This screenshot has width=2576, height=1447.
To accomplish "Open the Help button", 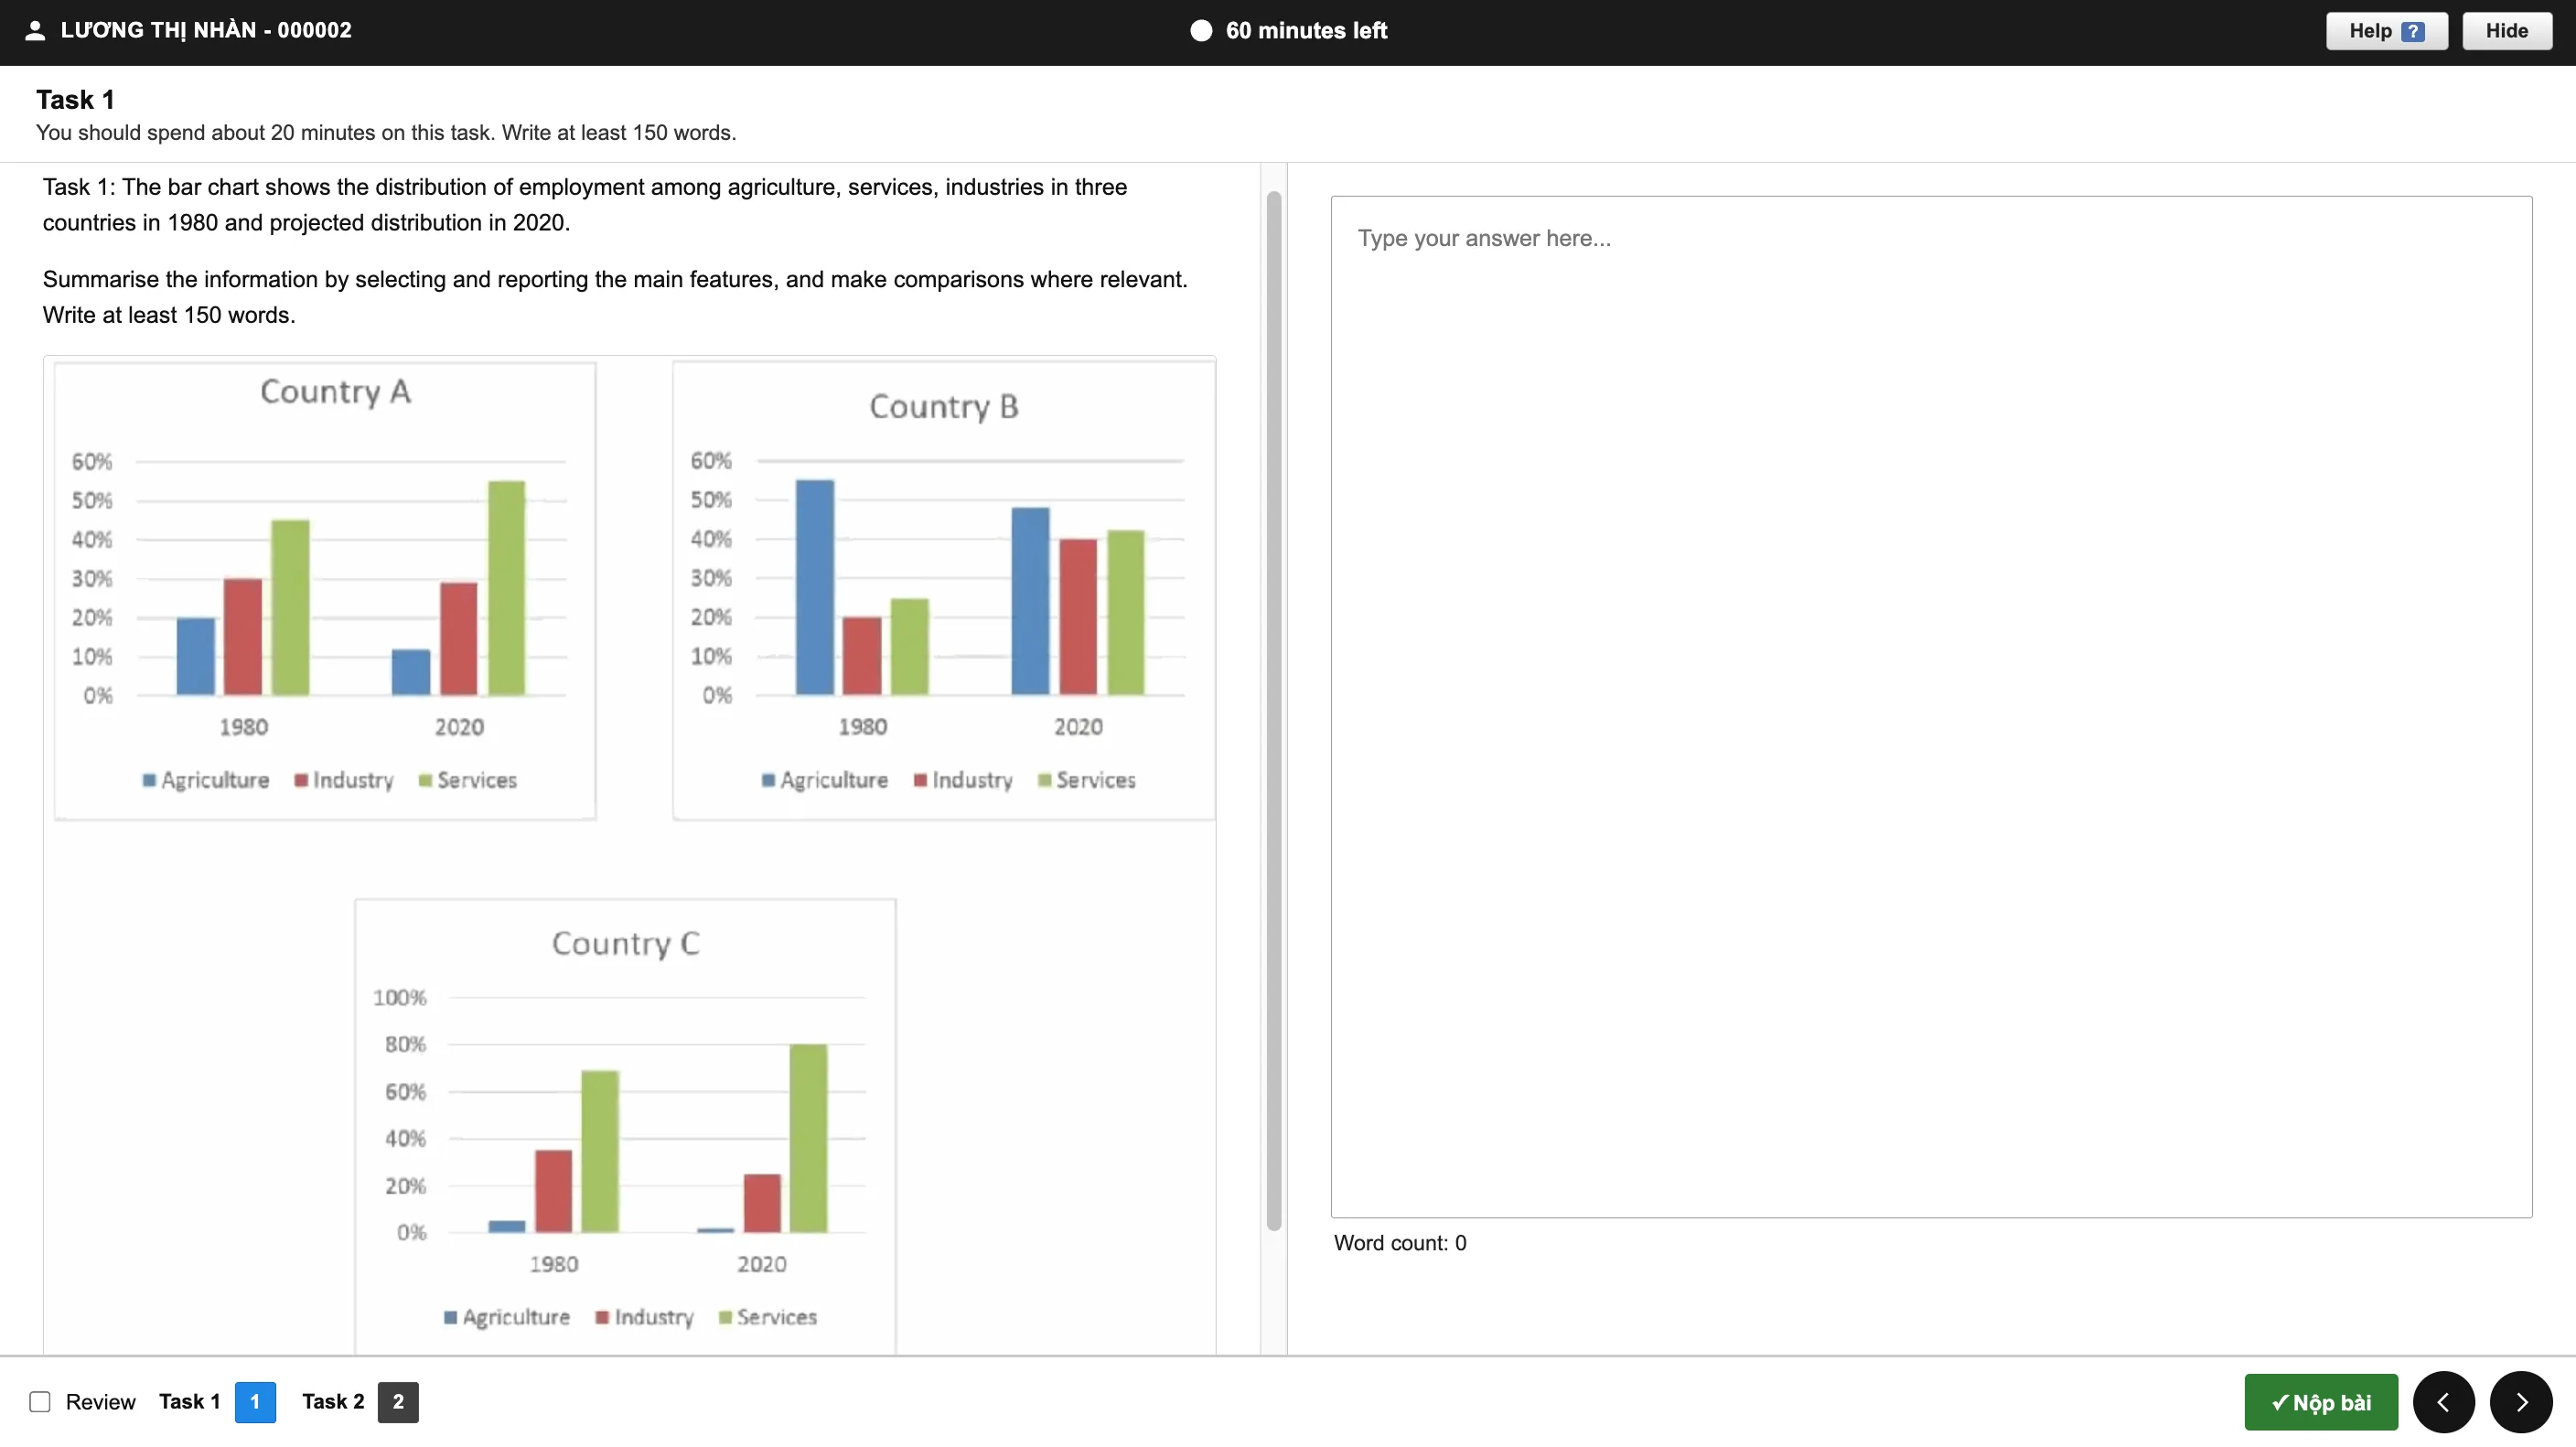I will 2386,31.
